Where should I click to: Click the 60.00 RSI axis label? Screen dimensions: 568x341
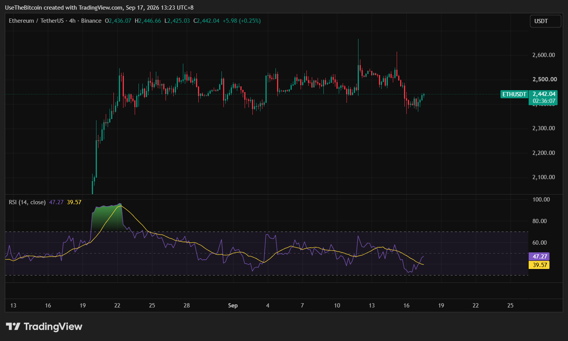pos(539,243)
